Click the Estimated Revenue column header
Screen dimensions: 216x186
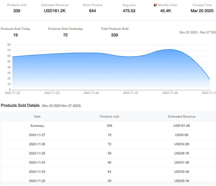click(182, 117)
